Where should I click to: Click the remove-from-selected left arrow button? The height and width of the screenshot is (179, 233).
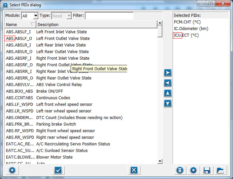click(168, 83)
